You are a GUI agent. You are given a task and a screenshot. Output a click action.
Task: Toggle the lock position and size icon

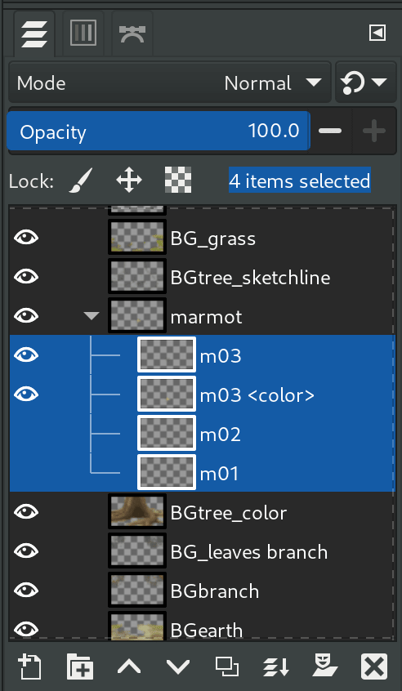[129, 180]
